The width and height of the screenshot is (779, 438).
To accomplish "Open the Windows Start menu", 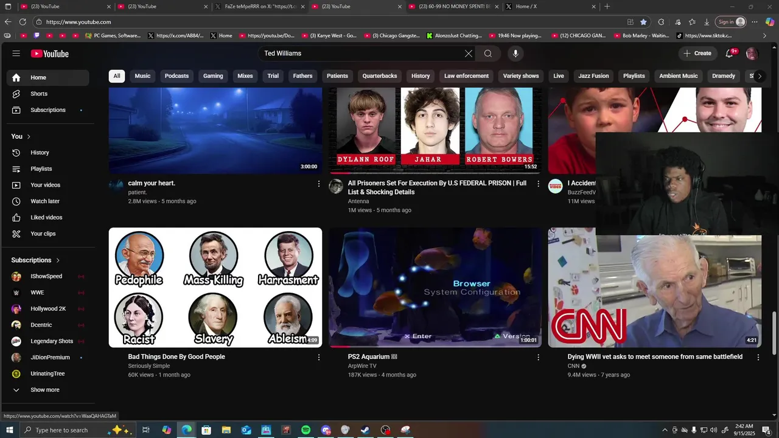I will click(9, 430).
